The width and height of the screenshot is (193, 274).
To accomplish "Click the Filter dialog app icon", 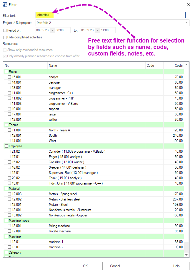I will [x=5, y=4].
